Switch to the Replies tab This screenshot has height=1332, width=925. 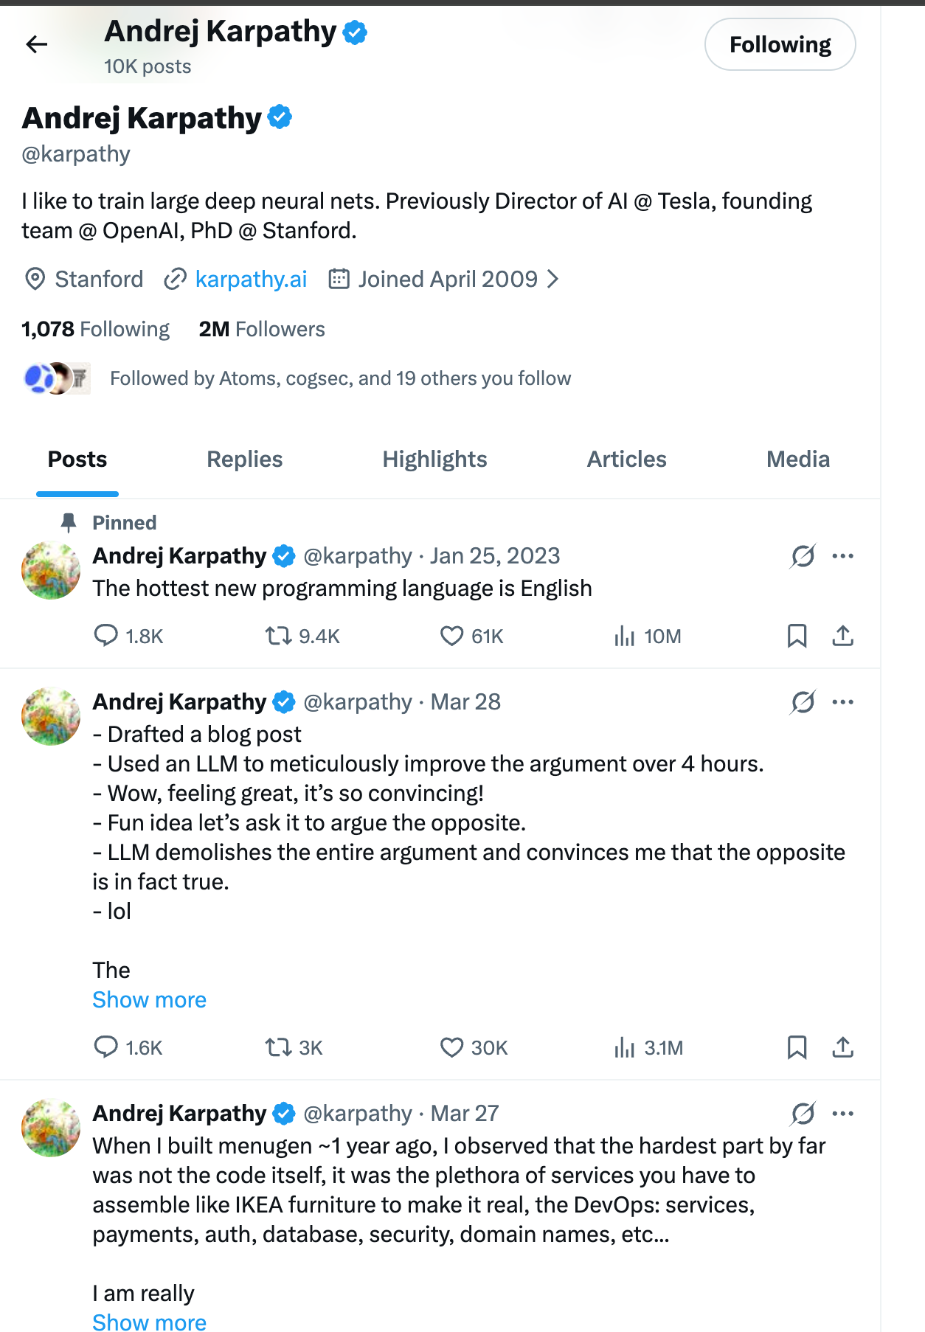coord(244,459)
